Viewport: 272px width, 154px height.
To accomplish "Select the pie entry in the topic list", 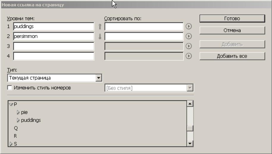I will click(x=24, y=112).
